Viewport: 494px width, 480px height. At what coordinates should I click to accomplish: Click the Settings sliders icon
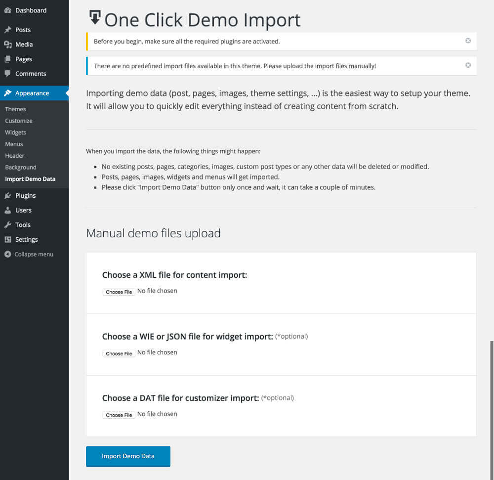[x=8, y=240]
